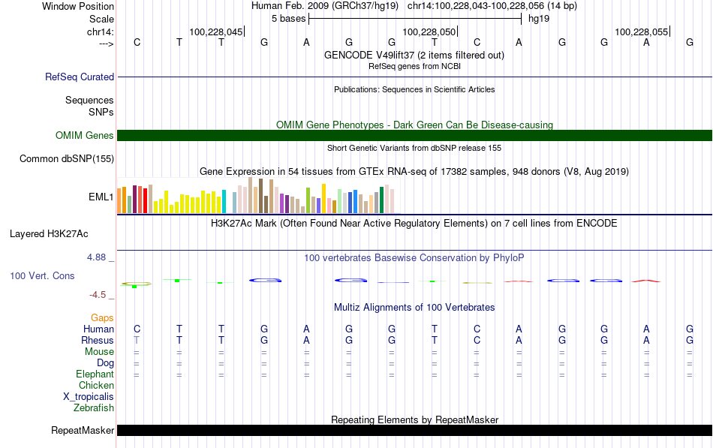713x448 pixels.
Task: Click 'RefSeq genes from NCBI' title
Action: (x=414, y=66)
